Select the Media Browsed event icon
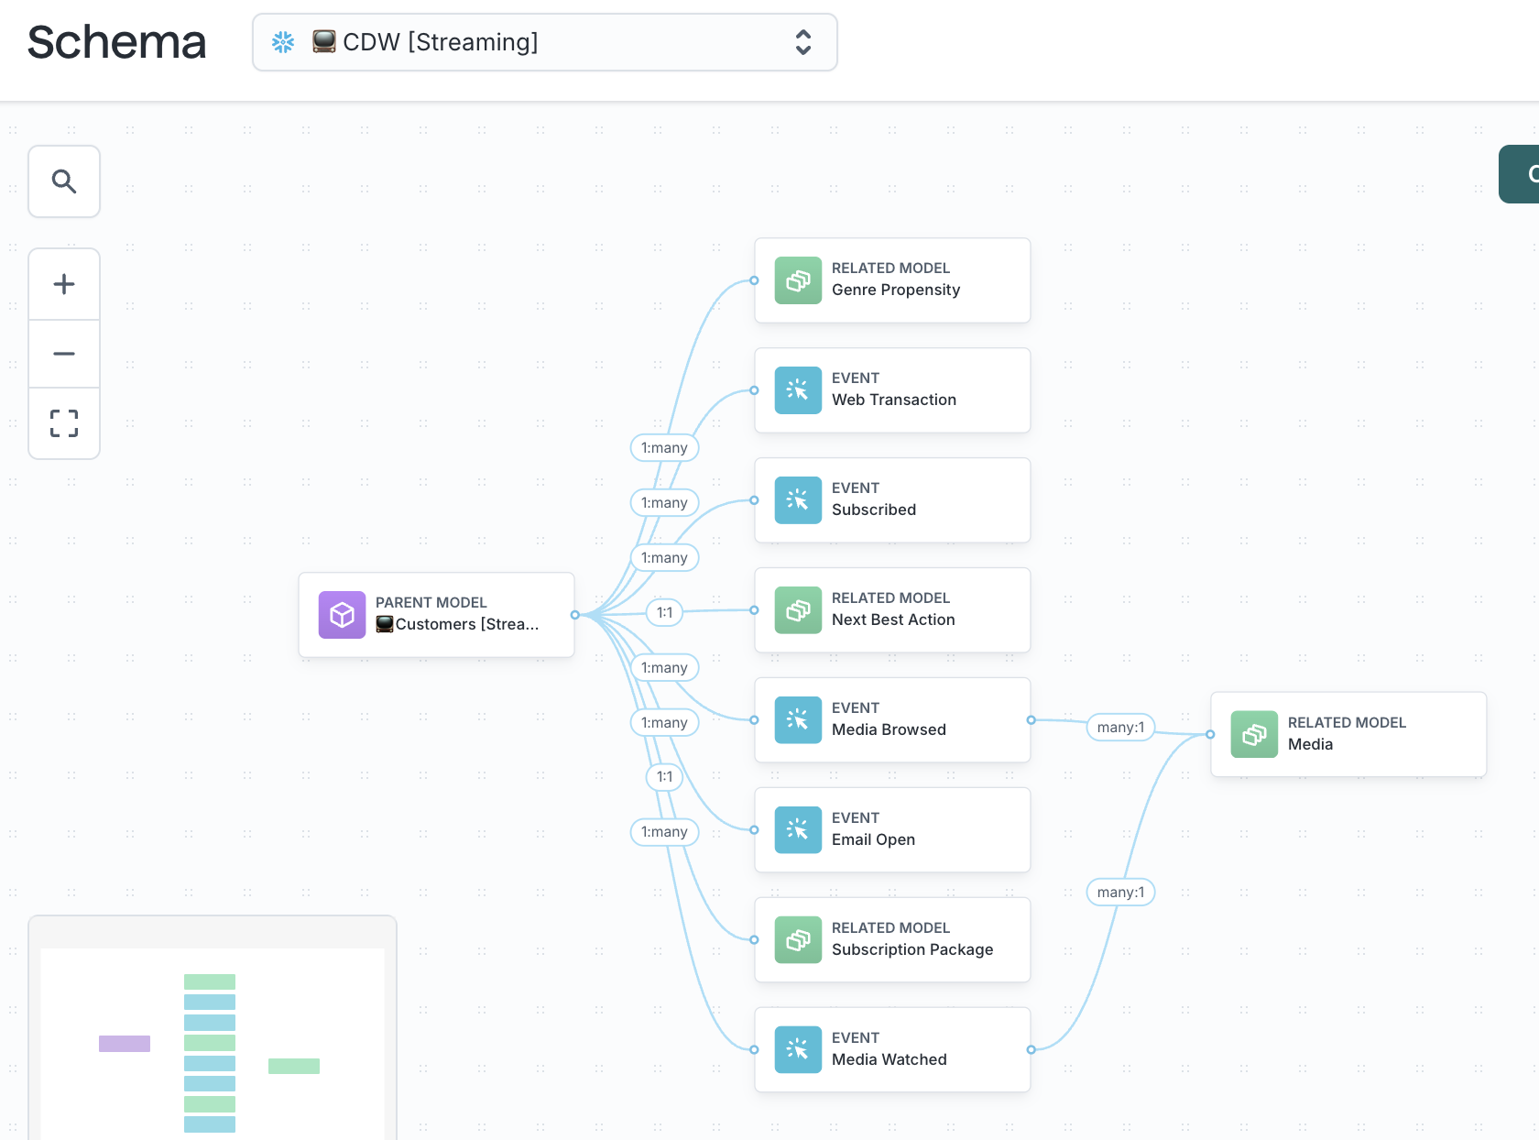This screenshot has width=1539, height=1140. point(798,720)
